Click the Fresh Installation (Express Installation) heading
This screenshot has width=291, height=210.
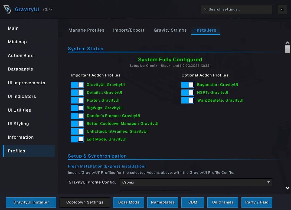click(107, 166)
